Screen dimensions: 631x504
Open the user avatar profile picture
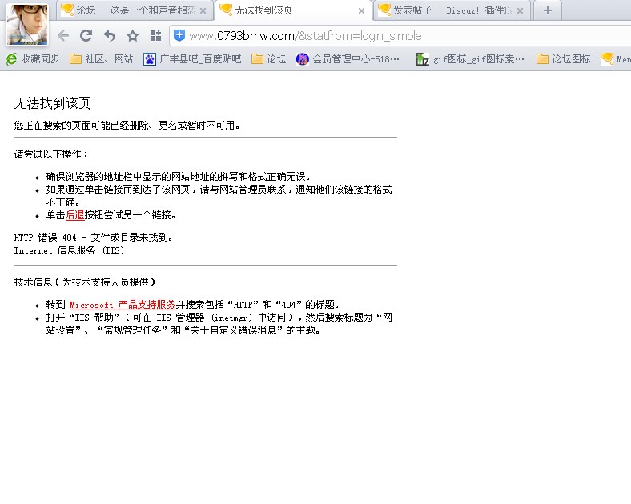pos(26,24)
